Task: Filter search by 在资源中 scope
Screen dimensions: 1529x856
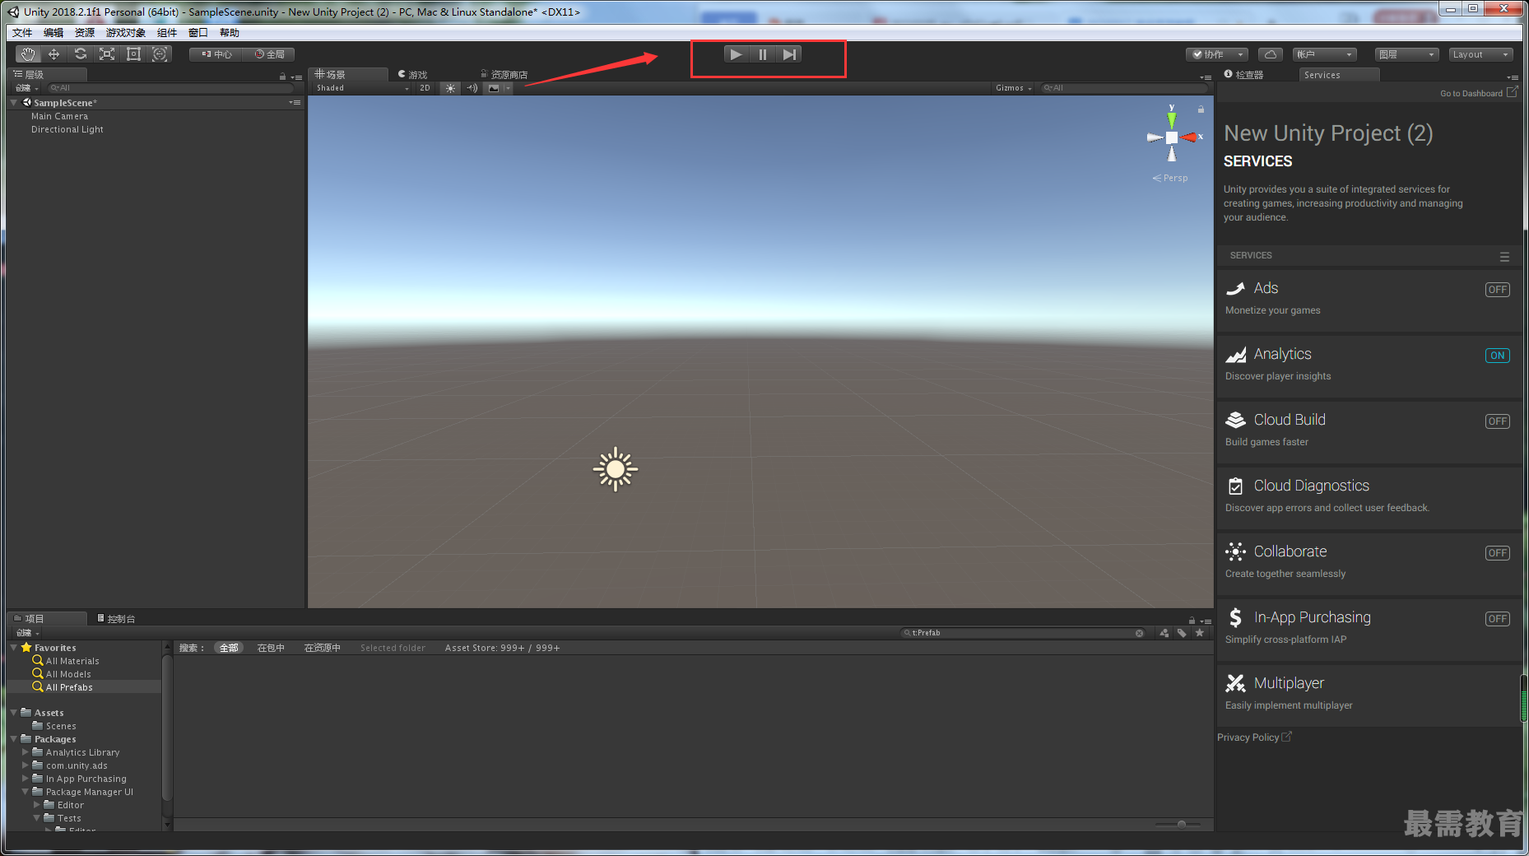Action: [x=322, y=648]
